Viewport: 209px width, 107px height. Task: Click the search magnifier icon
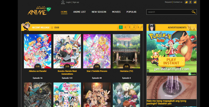coord(194,12)
